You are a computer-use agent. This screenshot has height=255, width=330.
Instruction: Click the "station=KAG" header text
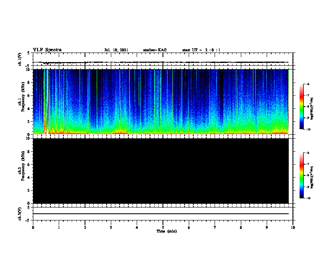pyautogui.click(x=155, y=50)
